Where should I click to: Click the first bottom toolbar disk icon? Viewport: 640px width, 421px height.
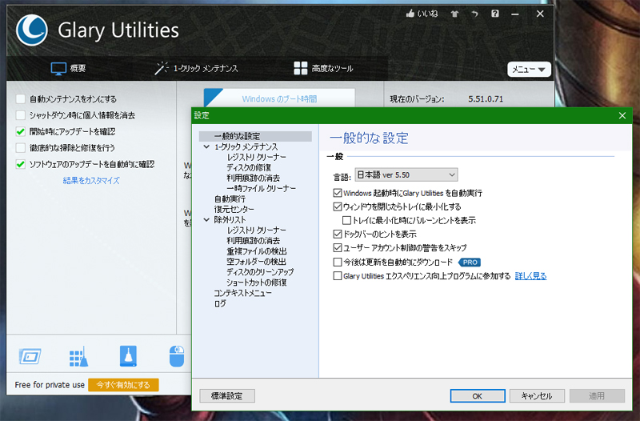click(30, 356)
